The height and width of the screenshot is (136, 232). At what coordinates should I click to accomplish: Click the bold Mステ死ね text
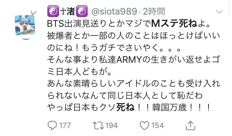pyautogui.click(x=174, y=24)
